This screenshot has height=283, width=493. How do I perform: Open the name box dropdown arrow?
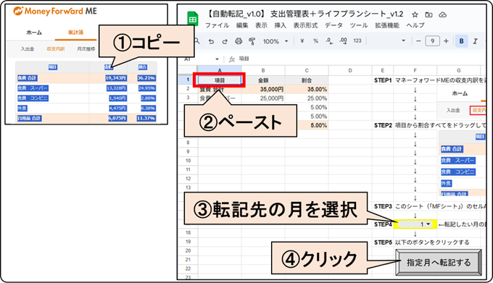click(x=217, y=59)
